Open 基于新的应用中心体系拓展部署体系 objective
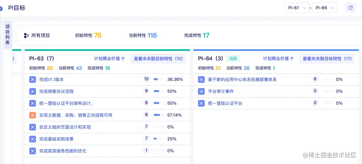The image size is (362, 164). pyautogui.click(x=242, y=80)
